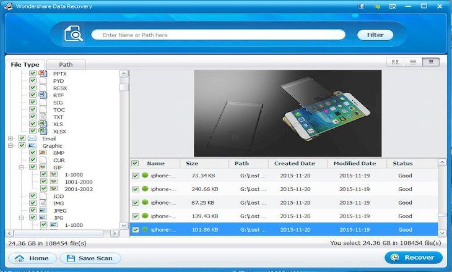Uncheck the GIF 1-1000 checkbox
Screen dimensions: 452x272
43,174
